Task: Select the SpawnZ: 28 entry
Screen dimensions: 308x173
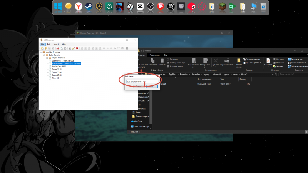Action: click(57, 75)
